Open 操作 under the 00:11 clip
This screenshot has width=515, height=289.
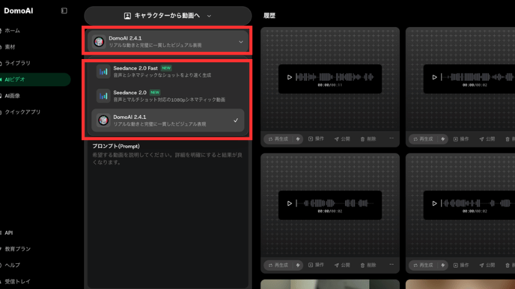click(316, 139)
